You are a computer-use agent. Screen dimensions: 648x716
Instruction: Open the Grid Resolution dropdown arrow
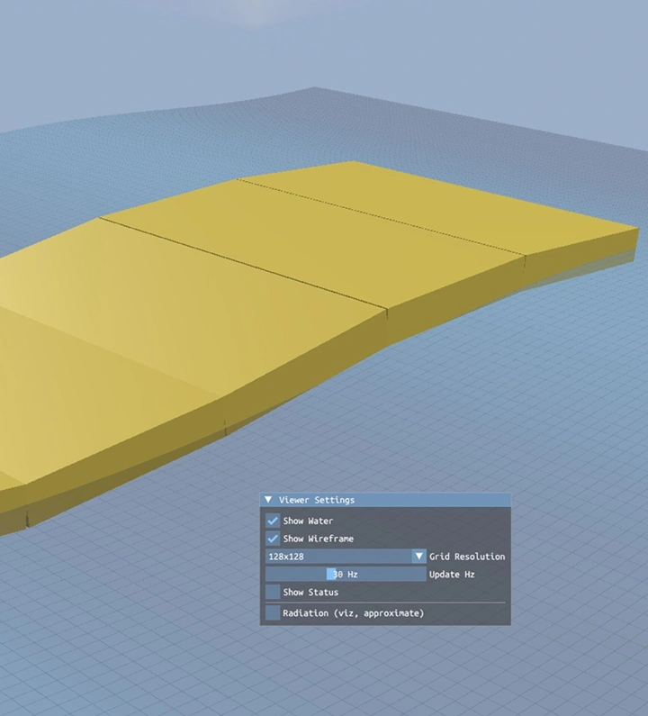418,557
